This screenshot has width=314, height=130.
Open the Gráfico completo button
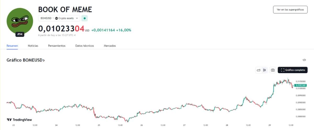(x=293, y=70)
